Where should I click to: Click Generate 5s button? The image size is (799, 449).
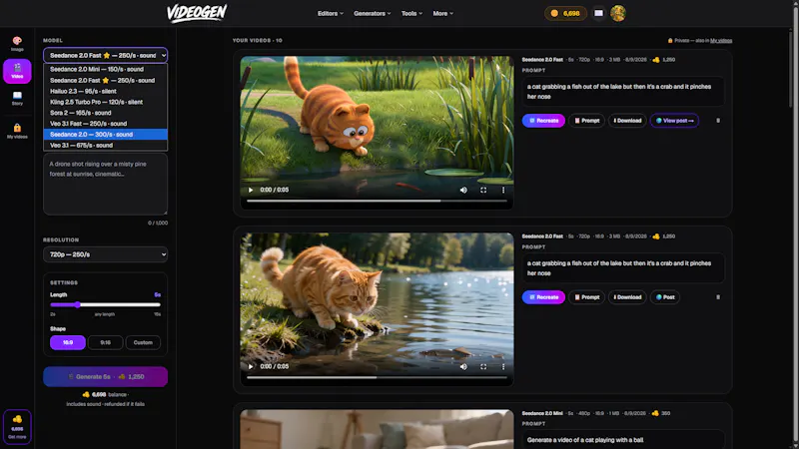point(106,377)
